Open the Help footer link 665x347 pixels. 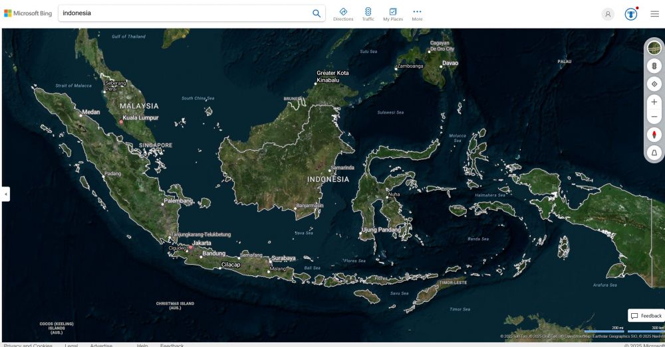point(142,345)
